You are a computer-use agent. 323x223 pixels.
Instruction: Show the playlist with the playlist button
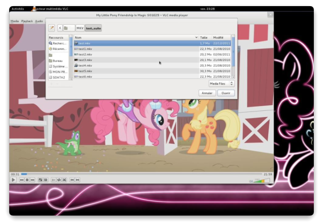click(53, 180)
